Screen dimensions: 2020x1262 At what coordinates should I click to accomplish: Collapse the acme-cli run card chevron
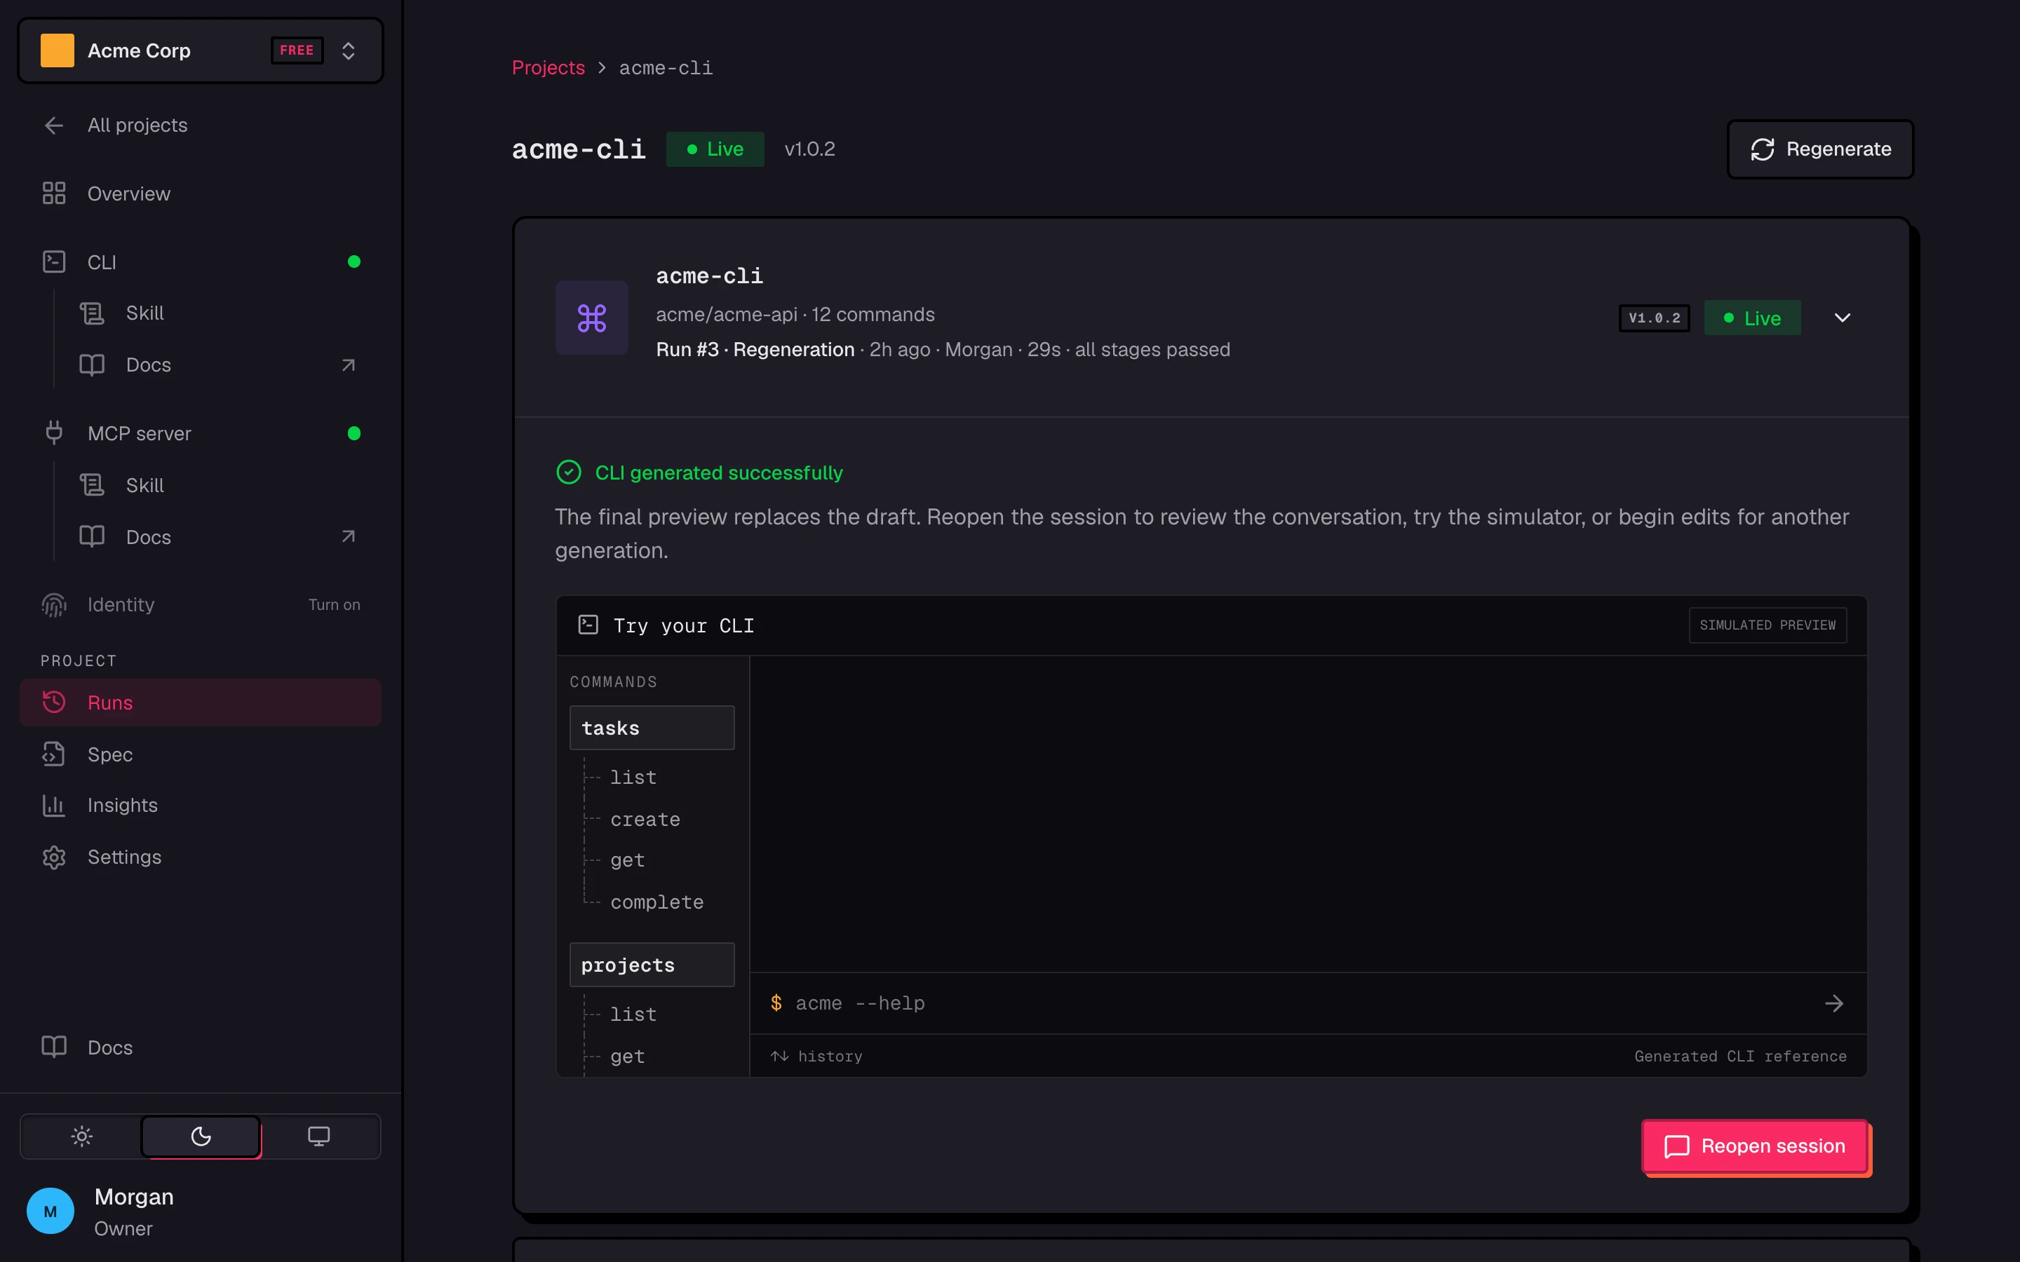(1843, 318)
